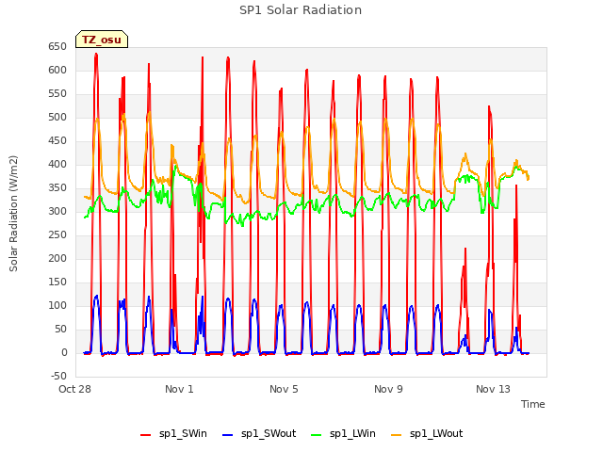
Task: Click the SP1 Solar Radiation chart title
Action: point(301,10)
